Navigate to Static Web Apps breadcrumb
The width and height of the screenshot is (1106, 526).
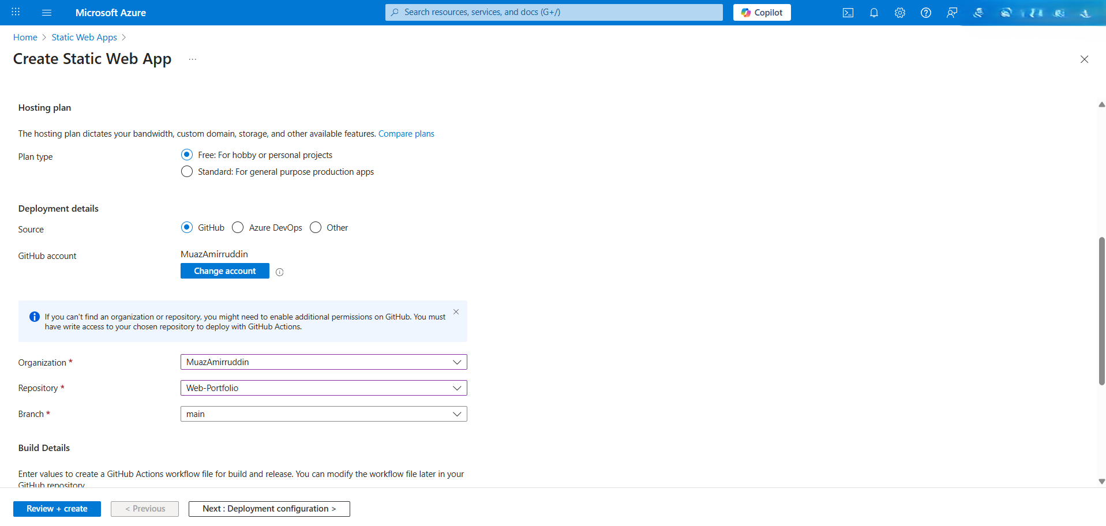[x=84, y=37]
